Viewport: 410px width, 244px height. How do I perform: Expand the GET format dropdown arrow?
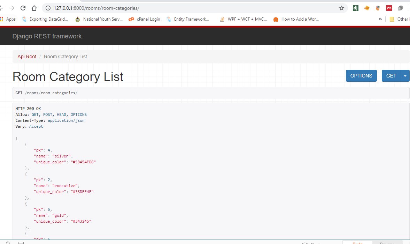pos(405,76)
